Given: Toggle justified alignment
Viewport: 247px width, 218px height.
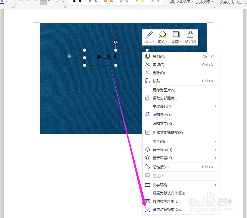Looking at the screenshot, I should click(43, 2).
